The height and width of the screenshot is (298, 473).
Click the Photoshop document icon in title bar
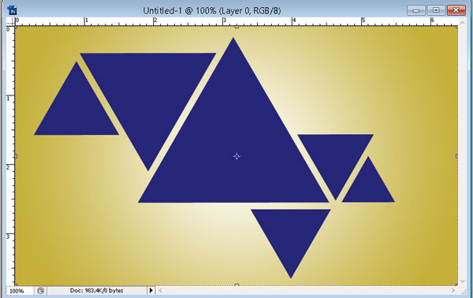pyautogui.click(x=12, y=10)
